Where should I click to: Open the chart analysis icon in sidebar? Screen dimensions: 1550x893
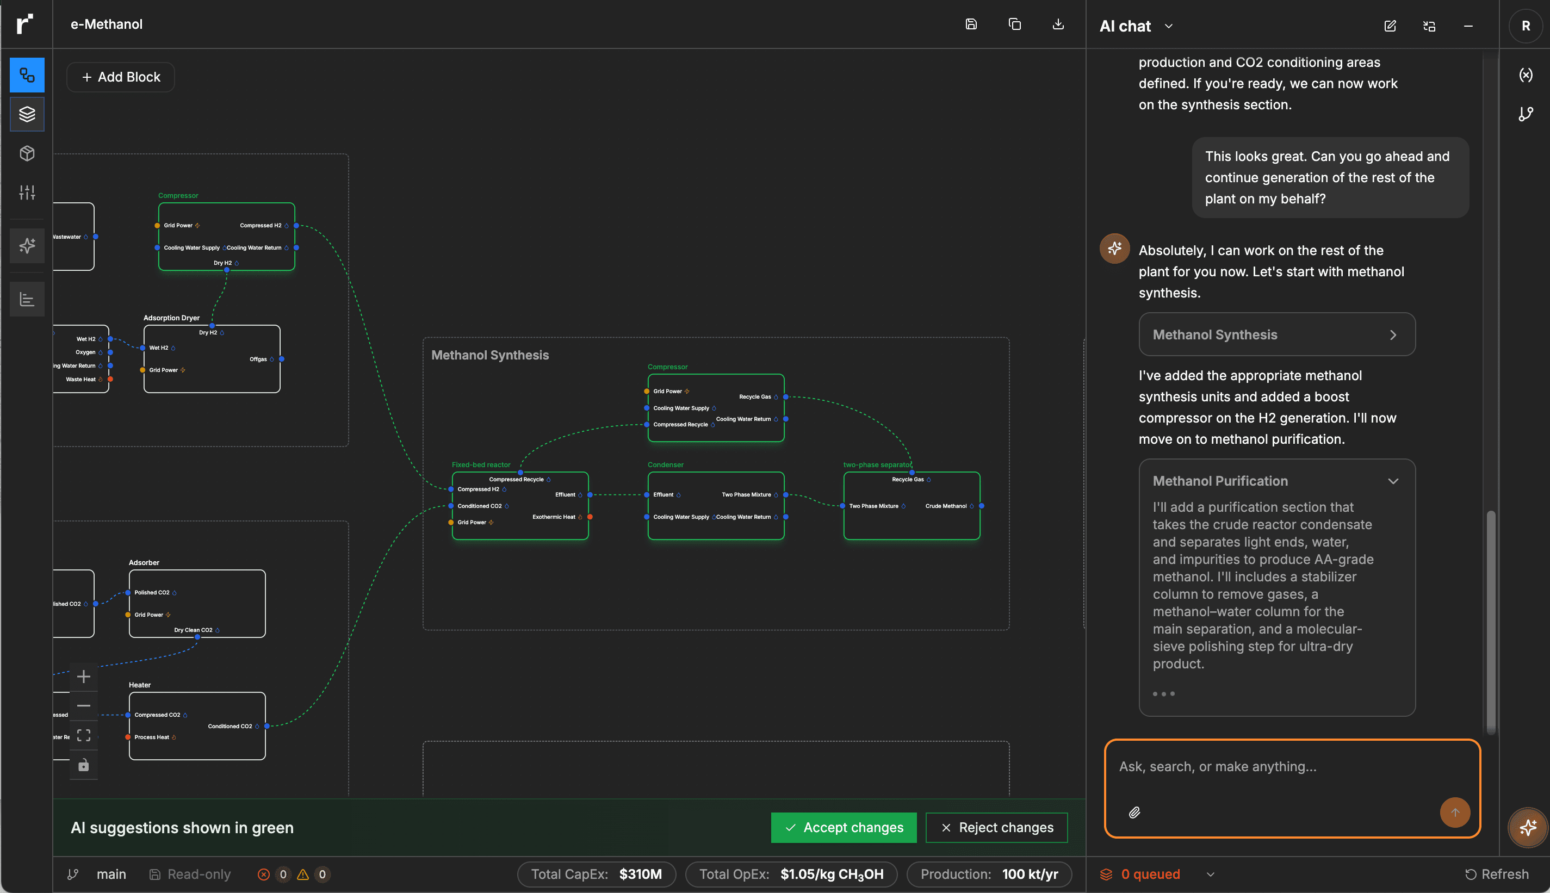[27, 299]
